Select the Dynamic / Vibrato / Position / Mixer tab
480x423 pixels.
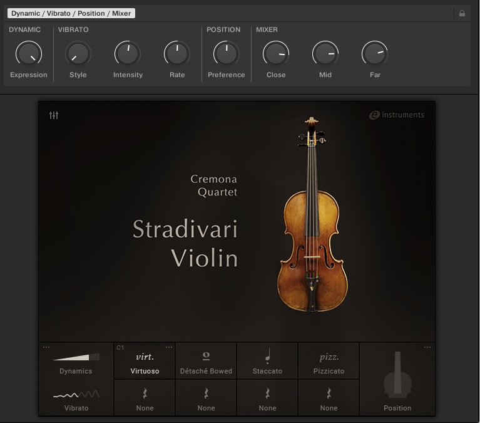click(71, 13)
